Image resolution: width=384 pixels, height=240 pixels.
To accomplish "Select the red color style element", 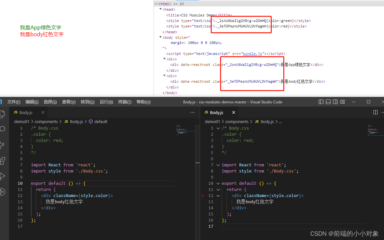I will (x=236, y=26).
